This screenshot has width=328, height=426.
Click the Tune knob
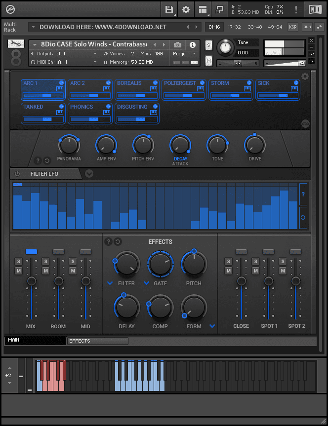225,47
